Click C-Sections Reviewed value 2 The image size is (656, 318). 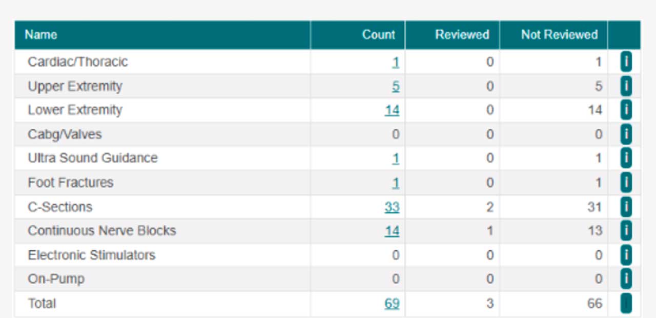click(490, 207)
